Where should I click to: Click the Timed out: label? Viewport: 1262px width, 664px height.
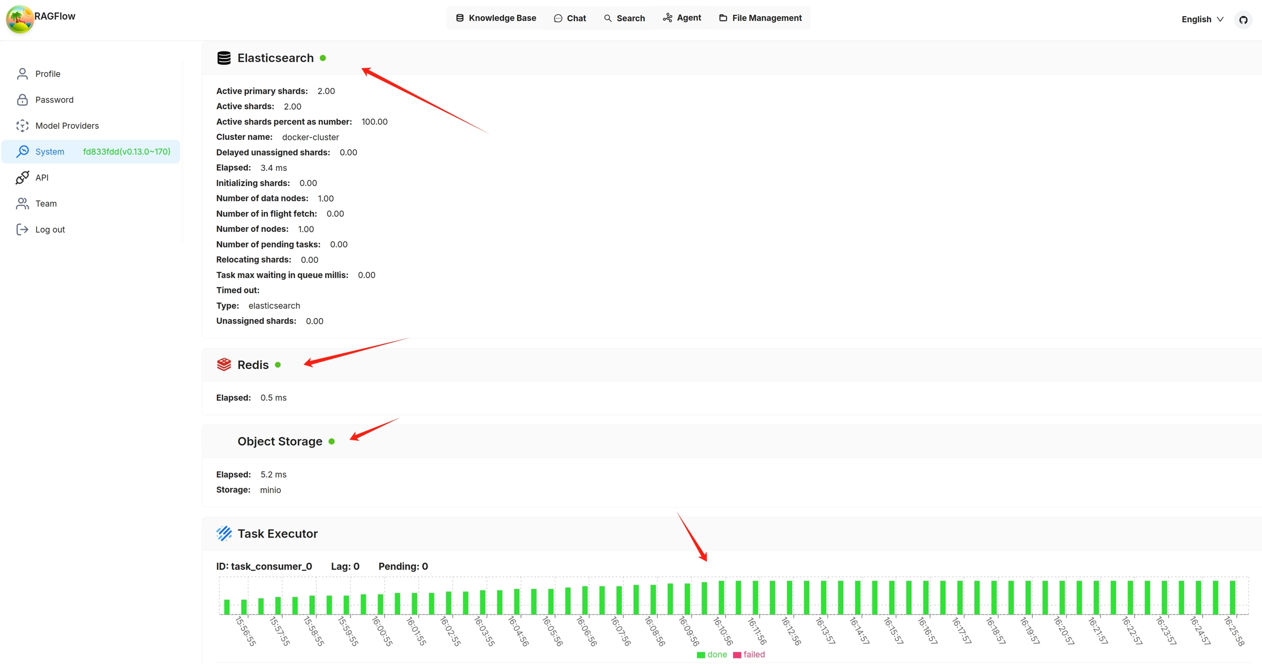pos(238,290)
